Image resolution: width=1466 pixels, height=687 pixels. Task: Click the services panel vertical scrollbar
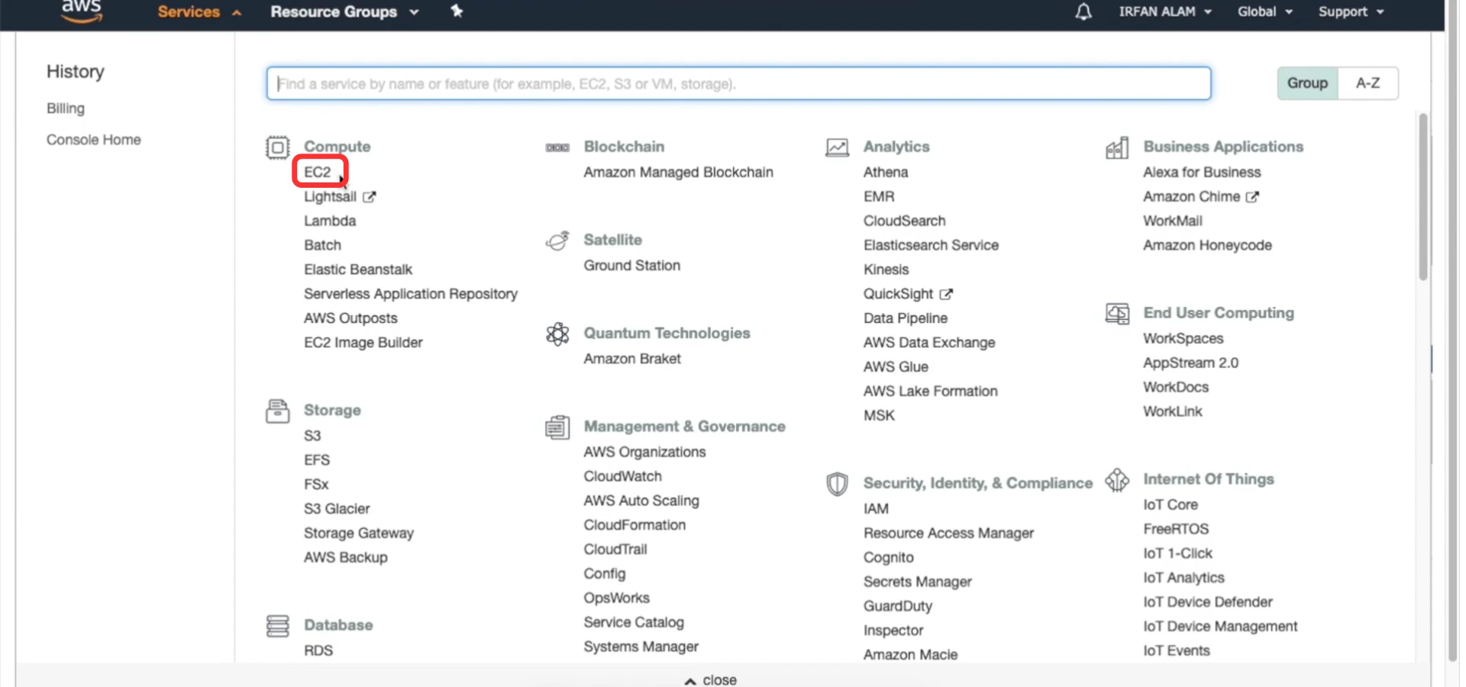[x=1422, y=197]
